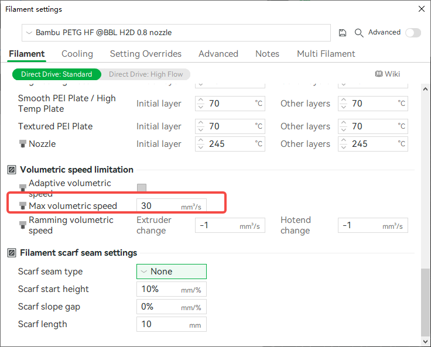Click the Nozzle row extruder icon
Screen dimensions: 431x347
click(22, 144)
